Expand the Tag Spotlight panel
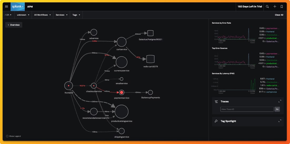 pyautogui.click(x=280, y=121)
